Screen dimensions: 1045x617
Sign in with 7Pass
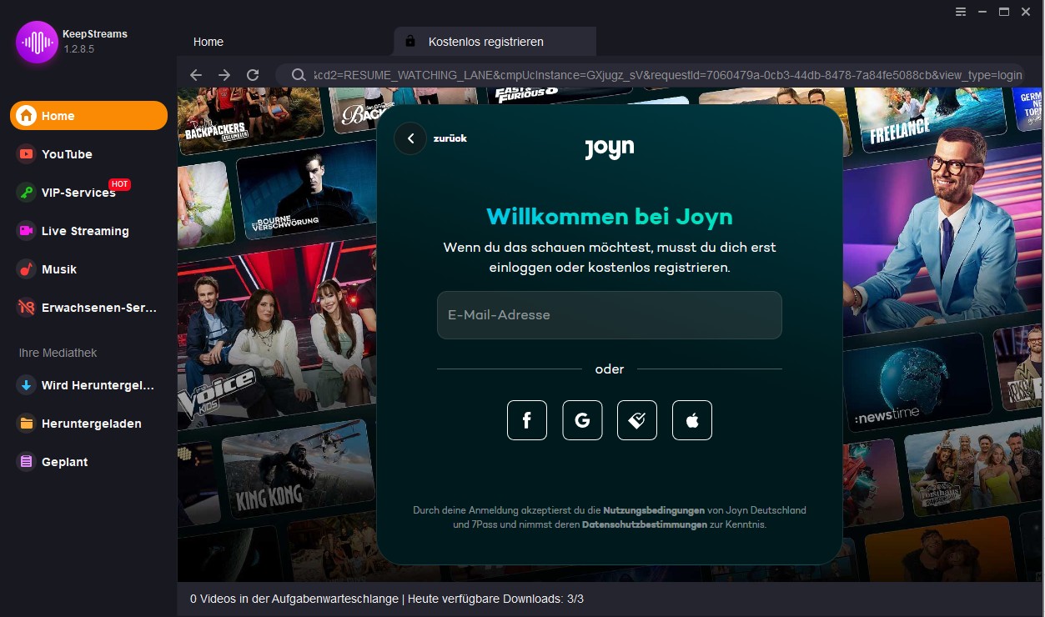(636, 420)
